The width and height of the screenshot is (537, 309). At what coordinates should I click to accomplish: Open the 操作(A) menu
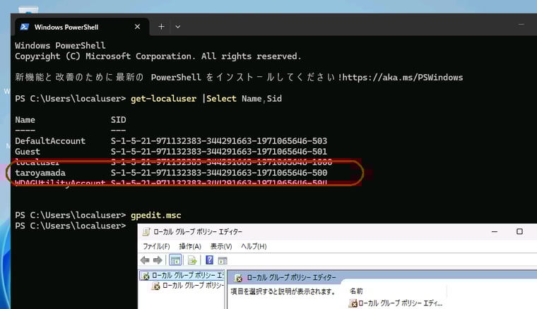point(190,246)
